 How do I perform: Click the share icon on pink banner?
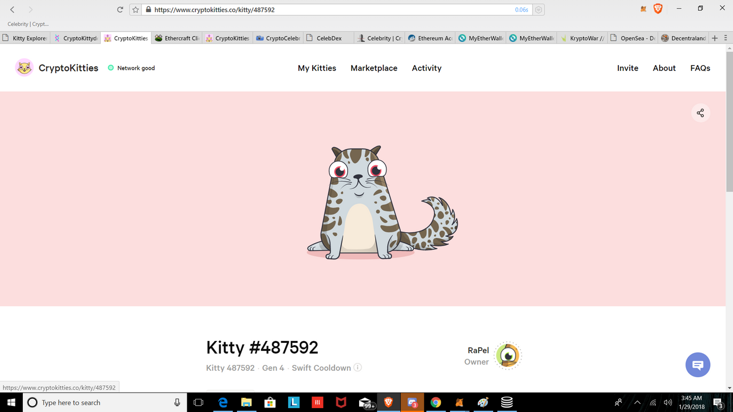700,113
